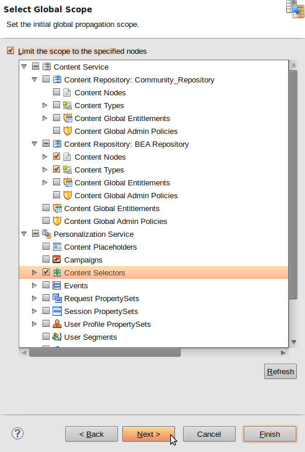305x452 pixels.
Task: Expand the Content Selectors node
Action: [34, 272]
